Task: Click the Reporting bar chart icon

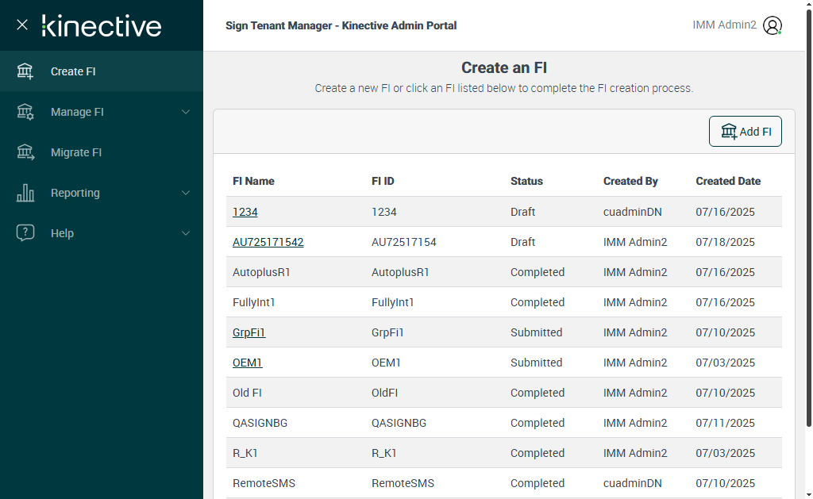Action: click(x=25, y=193)
